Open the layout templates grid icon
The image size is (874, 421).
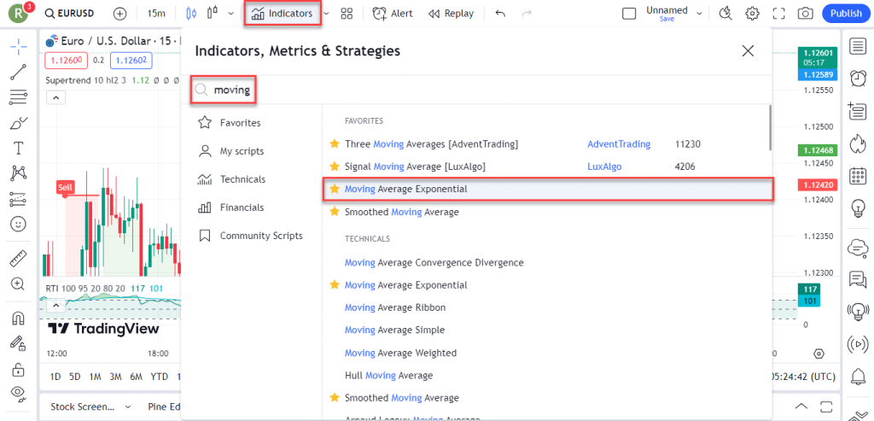tap(347, 14)
